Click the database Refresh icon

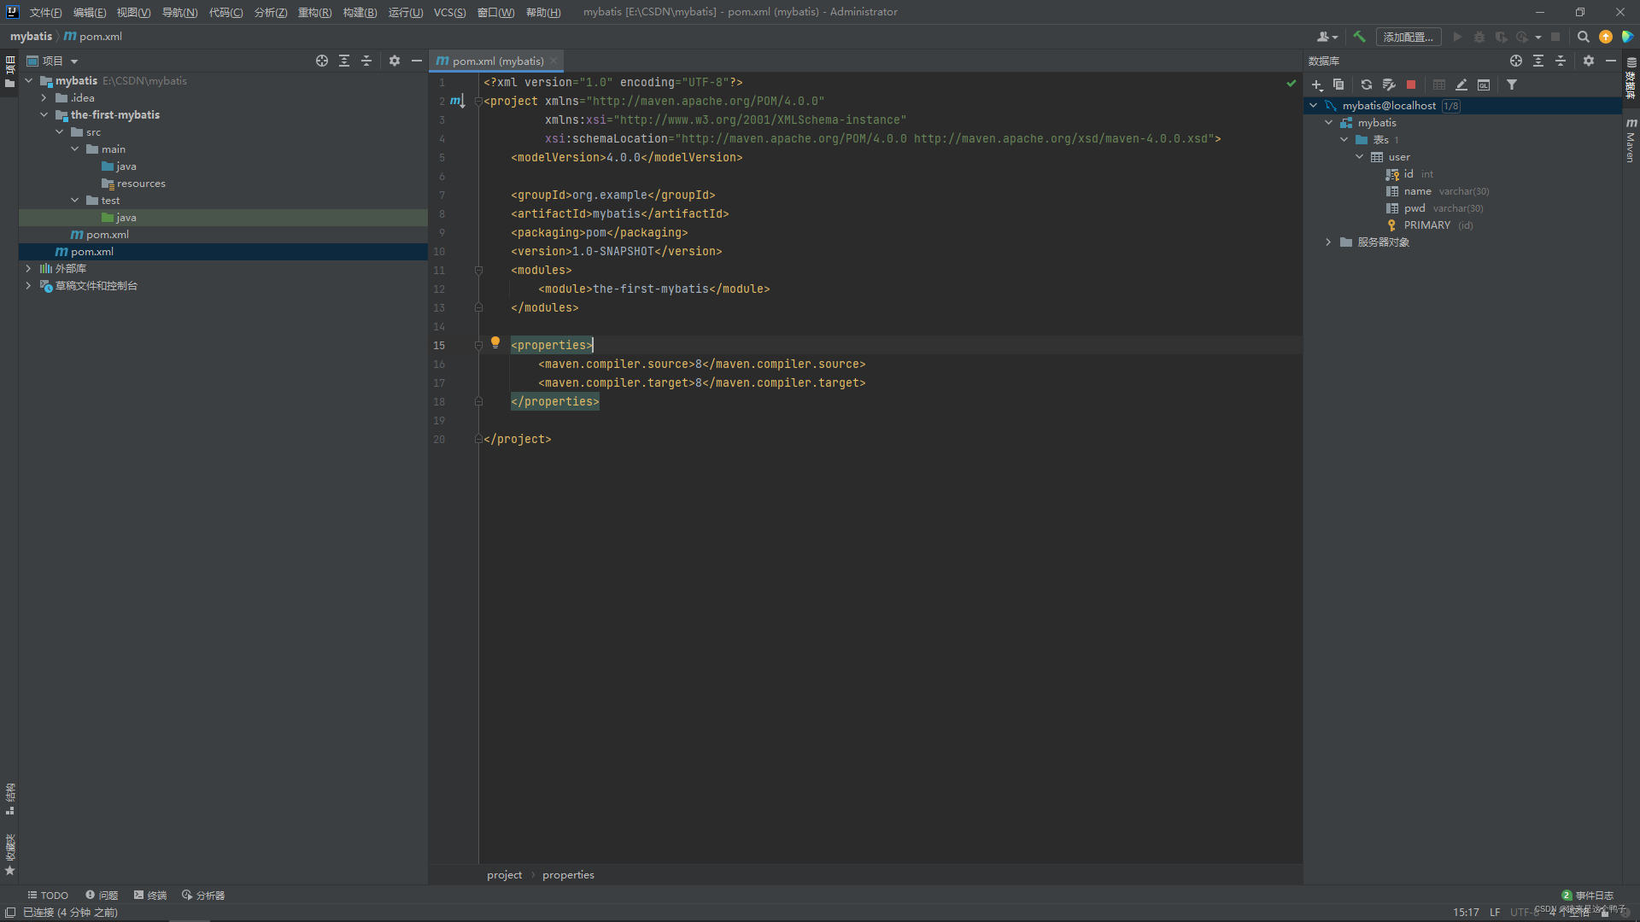pos(1367,85)
